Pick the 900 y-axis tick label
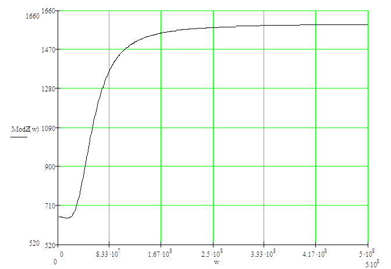The image size is (391, 269). pos(49,167)
